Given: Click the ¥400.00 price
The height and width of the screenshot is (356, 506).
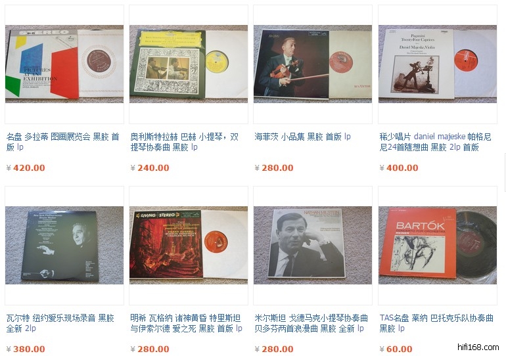Looking at the screenshot, I should (x=399, y=167).
